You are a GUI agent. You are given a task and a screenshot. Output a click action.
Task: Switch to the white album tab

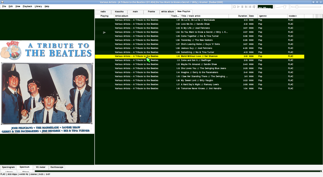point(168,12)
